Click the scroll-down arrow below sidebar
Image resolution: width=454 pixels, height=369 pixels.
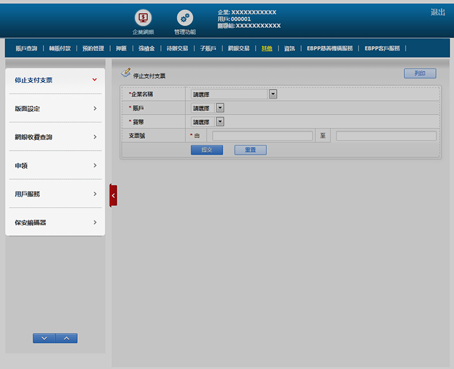pyautogui.click(x=44, y=338)
